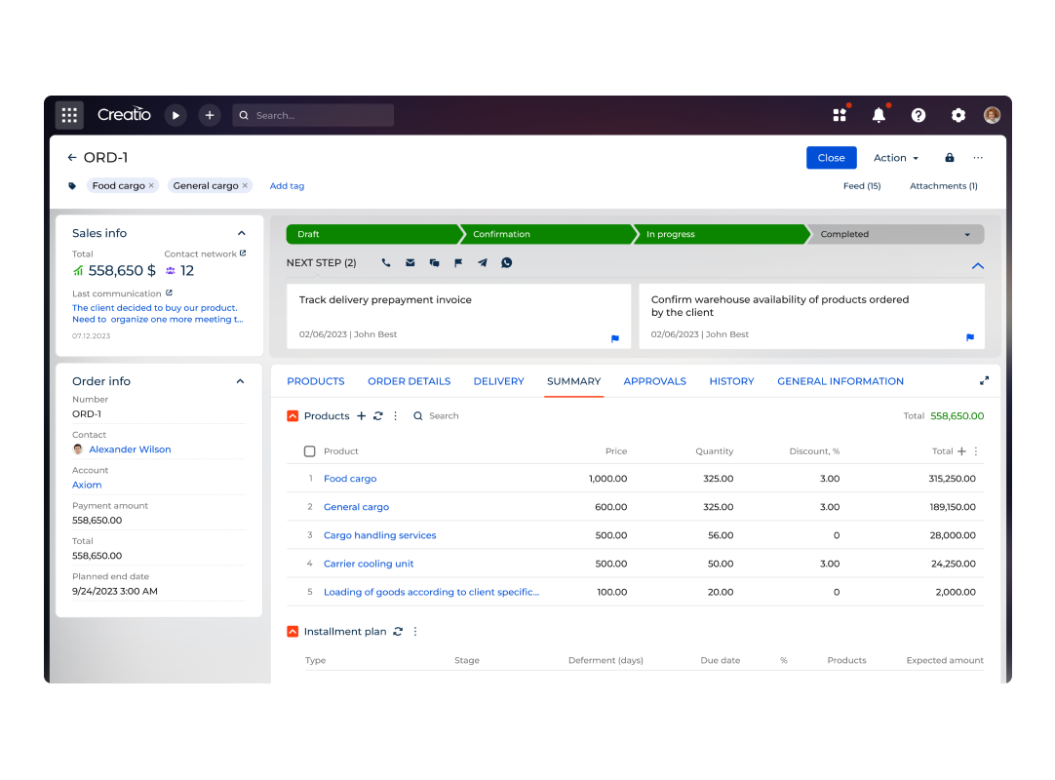Open the notifications bell
This screenshot has width=1055, height=780.
[879, 115]
